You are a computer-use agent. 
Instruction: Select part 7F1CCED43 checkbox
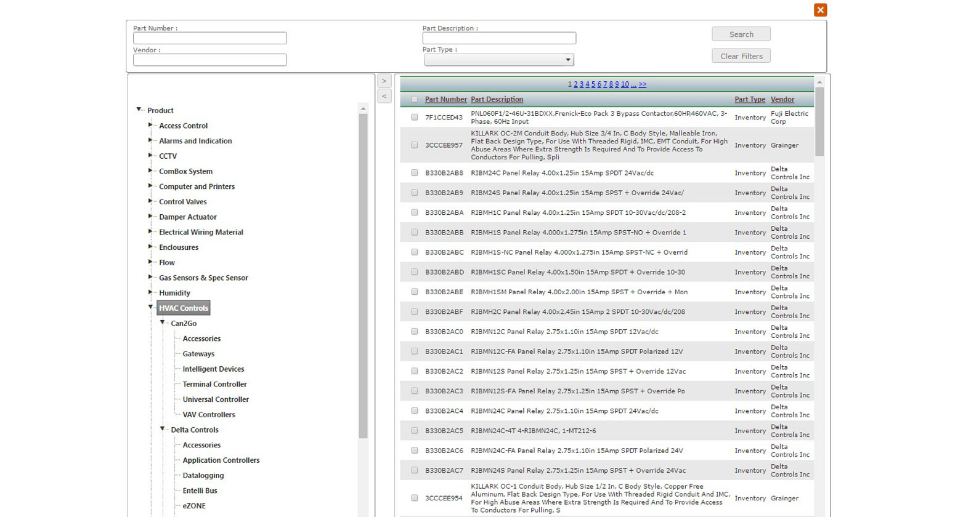[x=415, y=117]
